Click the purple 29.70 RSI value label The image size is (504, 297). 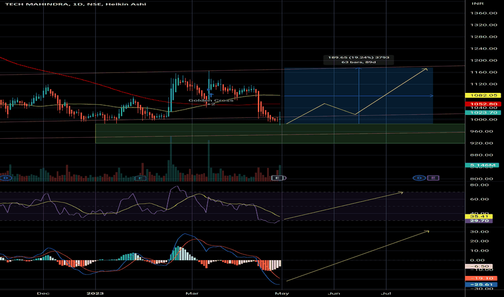479,220
